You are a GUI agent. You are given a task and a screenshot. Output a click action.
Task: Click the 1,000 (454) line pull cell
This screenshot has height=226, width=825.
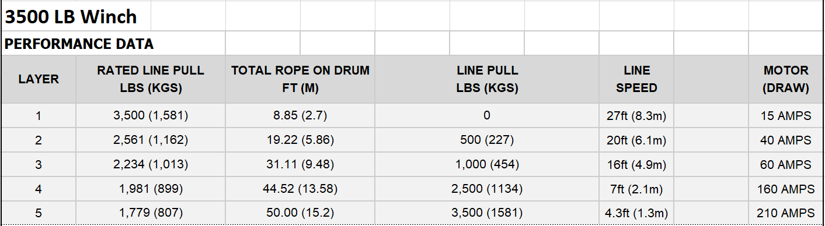pyautogui.click(x=487, y=165)
